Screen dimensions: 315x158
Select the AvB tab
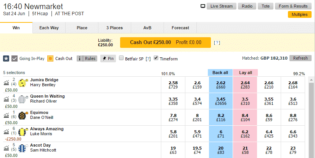(147, 28)
